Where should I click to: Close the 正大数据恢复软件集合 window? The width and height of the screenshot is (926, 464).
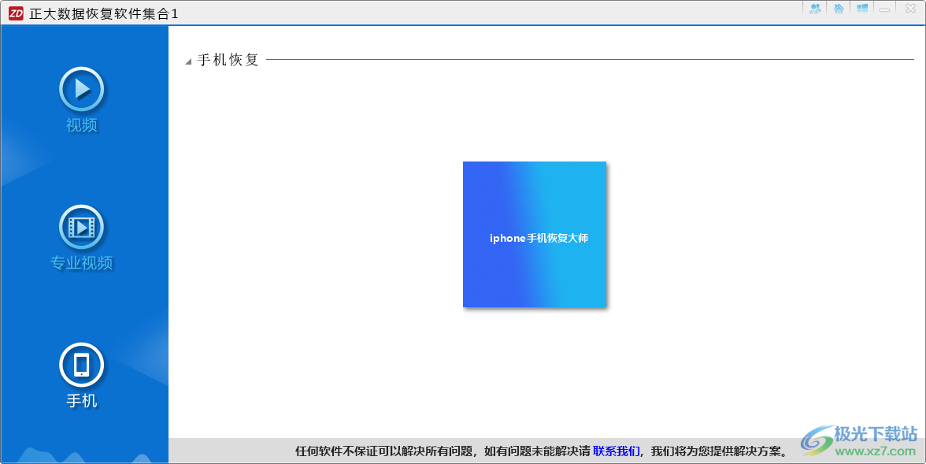[x=910, y=9]
